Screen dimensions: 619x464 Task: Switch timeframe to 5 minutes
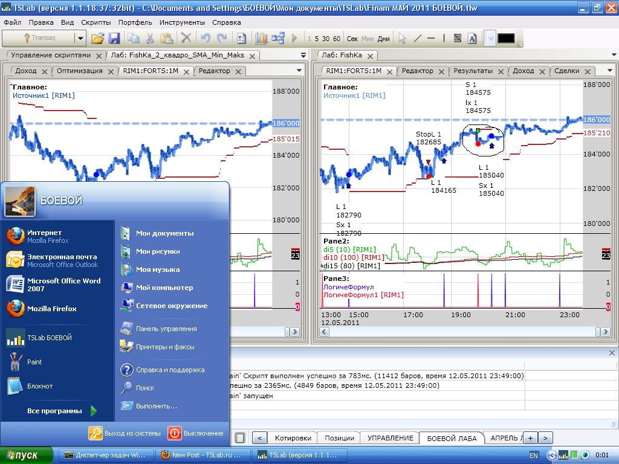coord(317,39)
